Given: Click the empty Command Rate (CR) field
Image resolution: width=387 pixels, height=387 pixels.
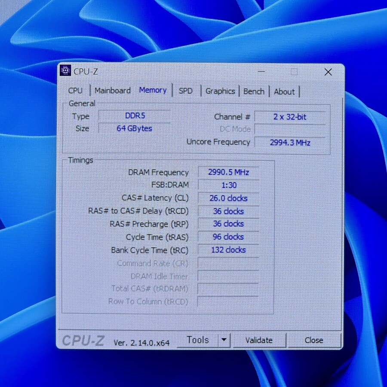Looking at the screenshot, I should (228, 263).
